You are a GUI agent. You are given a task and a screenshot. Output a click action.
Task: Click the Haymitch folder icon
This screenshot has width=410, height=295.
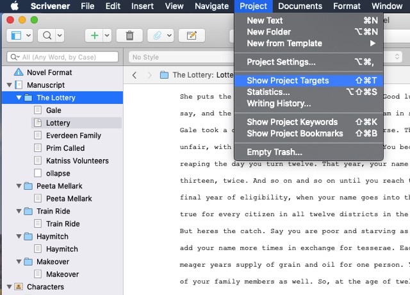point(28,237)
